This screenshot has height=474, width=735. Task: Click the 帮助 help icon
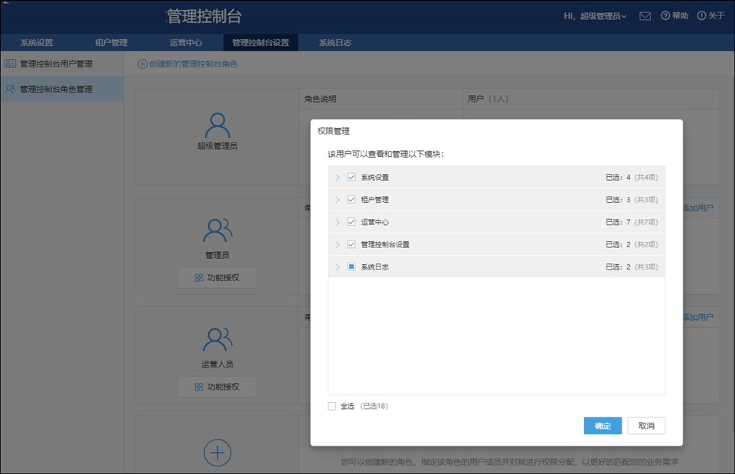pos(666,15)
